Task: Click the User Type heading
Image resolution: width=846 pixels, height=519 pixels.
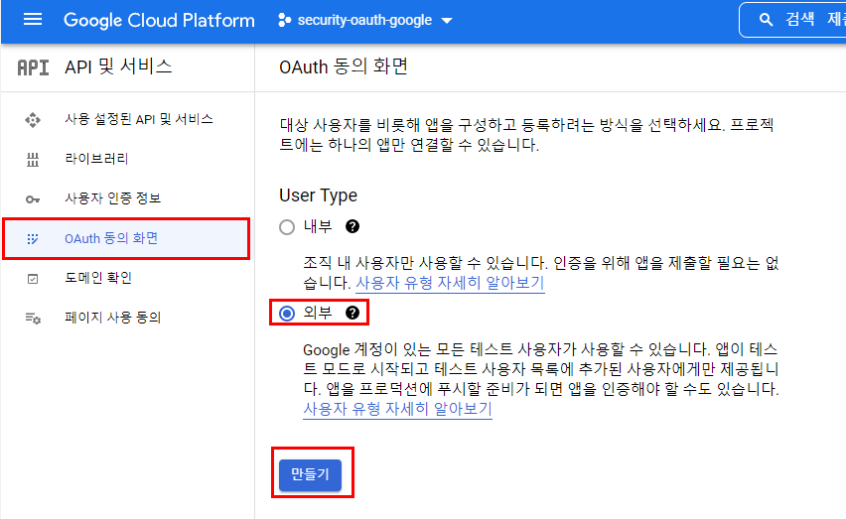Action: coord(319,195)
